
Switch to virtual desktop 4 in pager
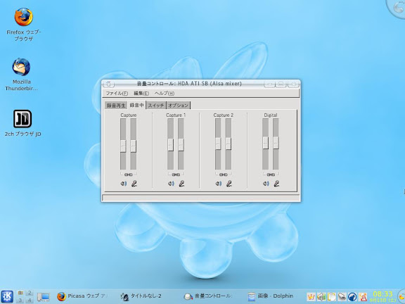[x=30, y=300]
